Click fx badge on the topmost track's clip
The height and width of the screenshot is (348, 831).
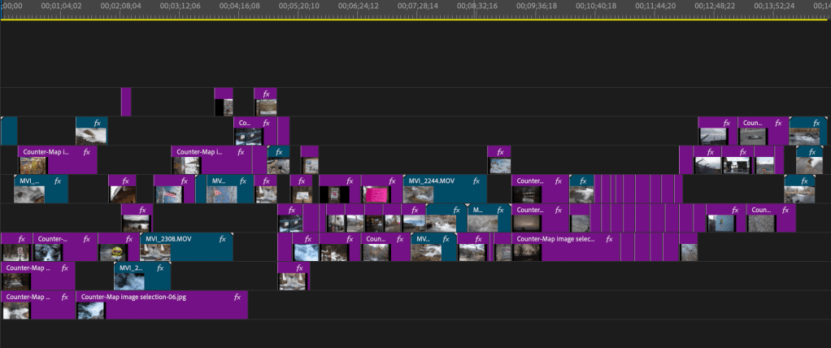(x=265, y=94)
